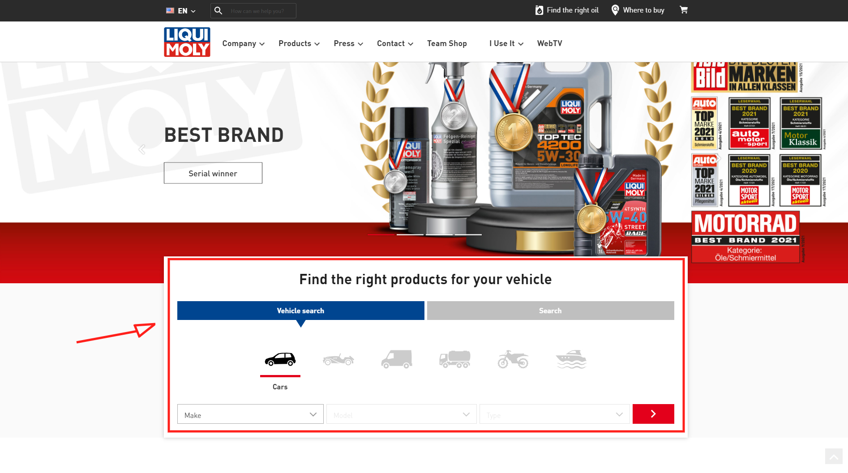Expand the Products menu

[x=299, y=43]
